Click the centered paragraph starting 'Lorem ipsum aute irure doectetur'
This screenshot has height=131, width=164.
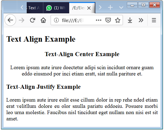[82, 71]
